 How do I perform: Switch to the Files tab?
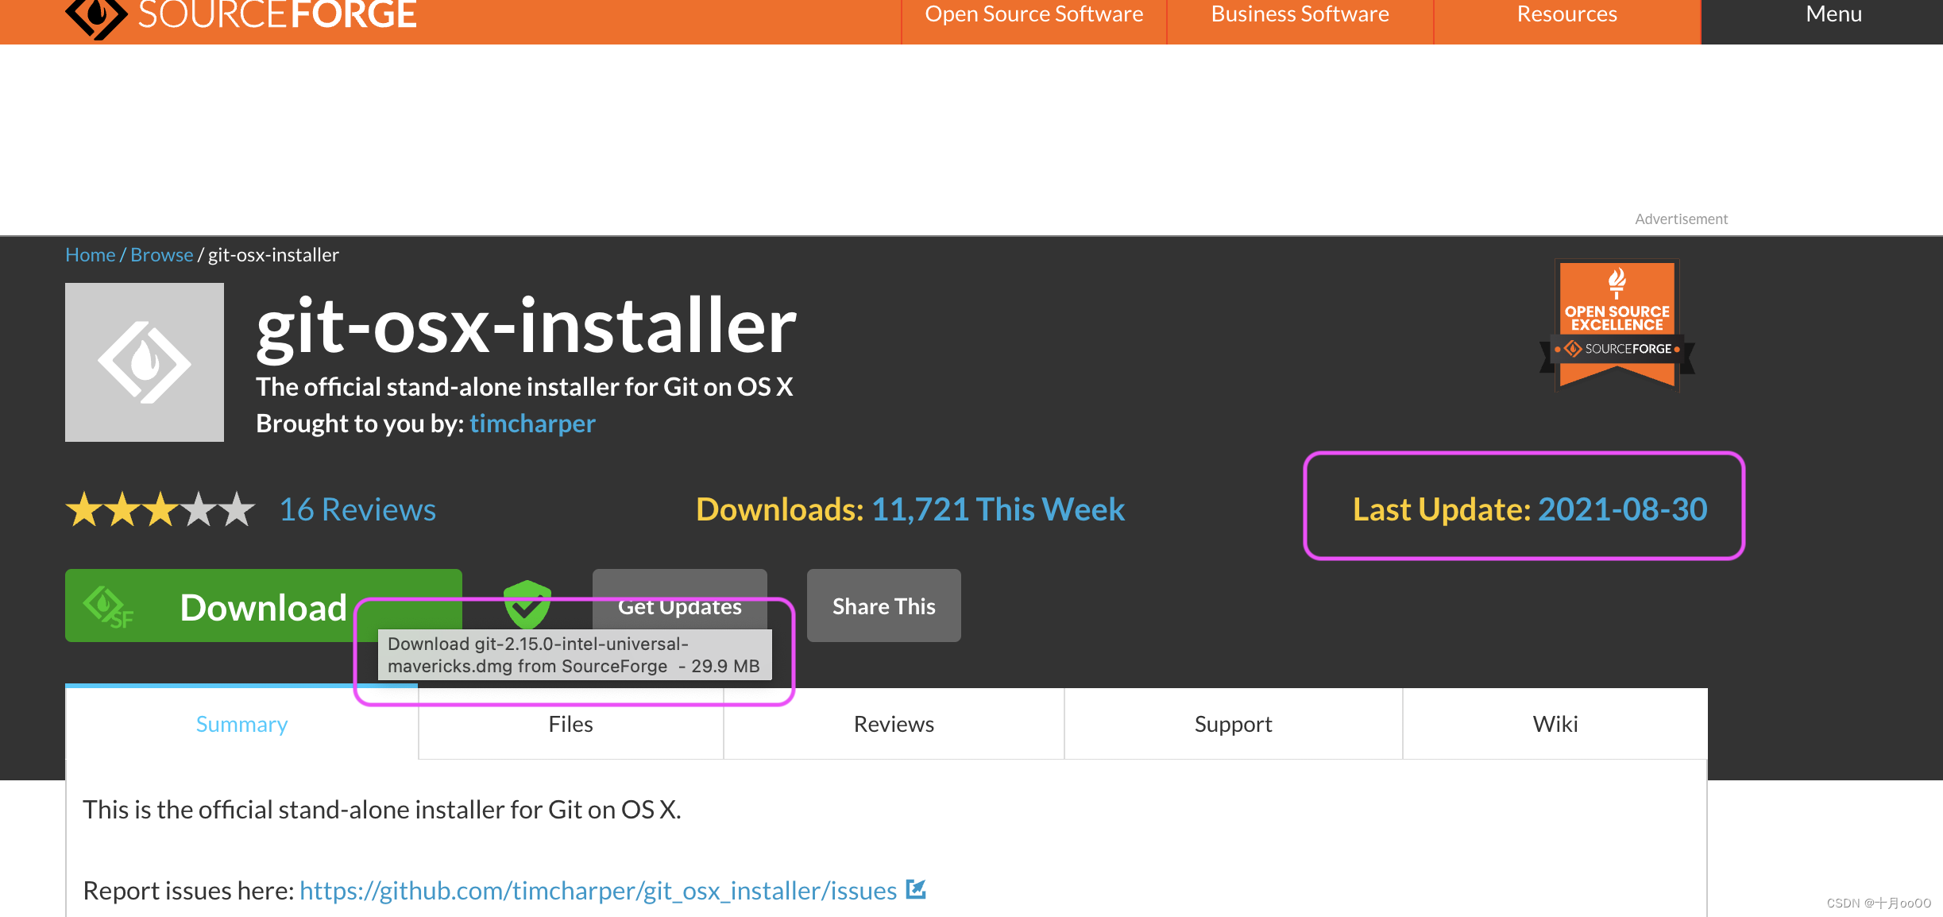coord(570,724)
